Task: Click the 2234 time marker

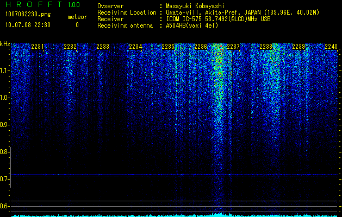Action: coord(135,47)
